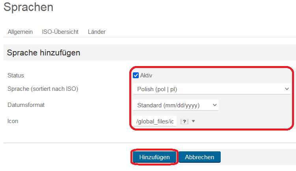Screen dimensions: 296x171
Task: Open the ISO-Übersicht tab
Action: (x=60, y=32)
